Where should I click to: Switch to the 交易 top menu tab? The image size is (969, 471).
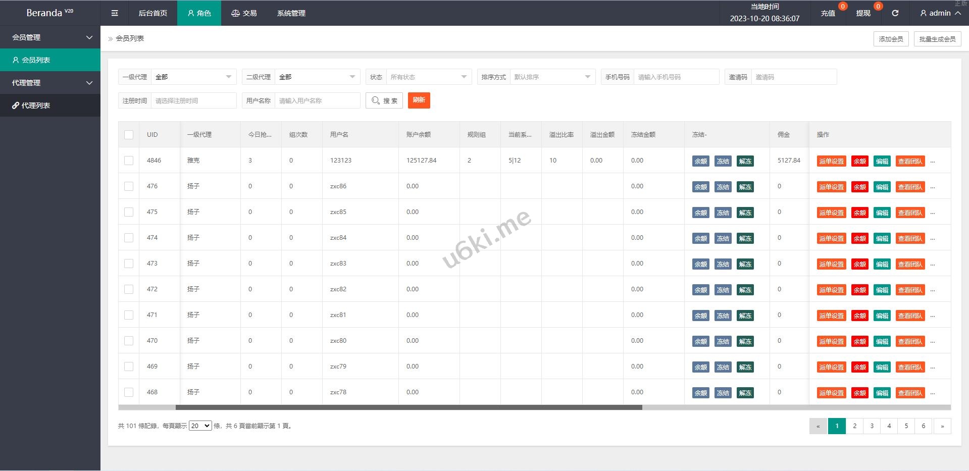(x=244, y=13)
